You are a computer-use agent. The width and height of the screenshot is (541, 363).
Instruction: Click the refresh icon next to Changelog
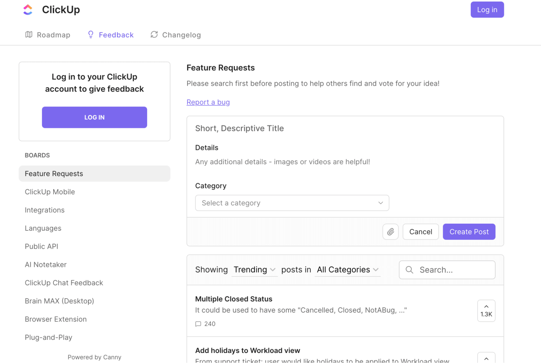154,35
